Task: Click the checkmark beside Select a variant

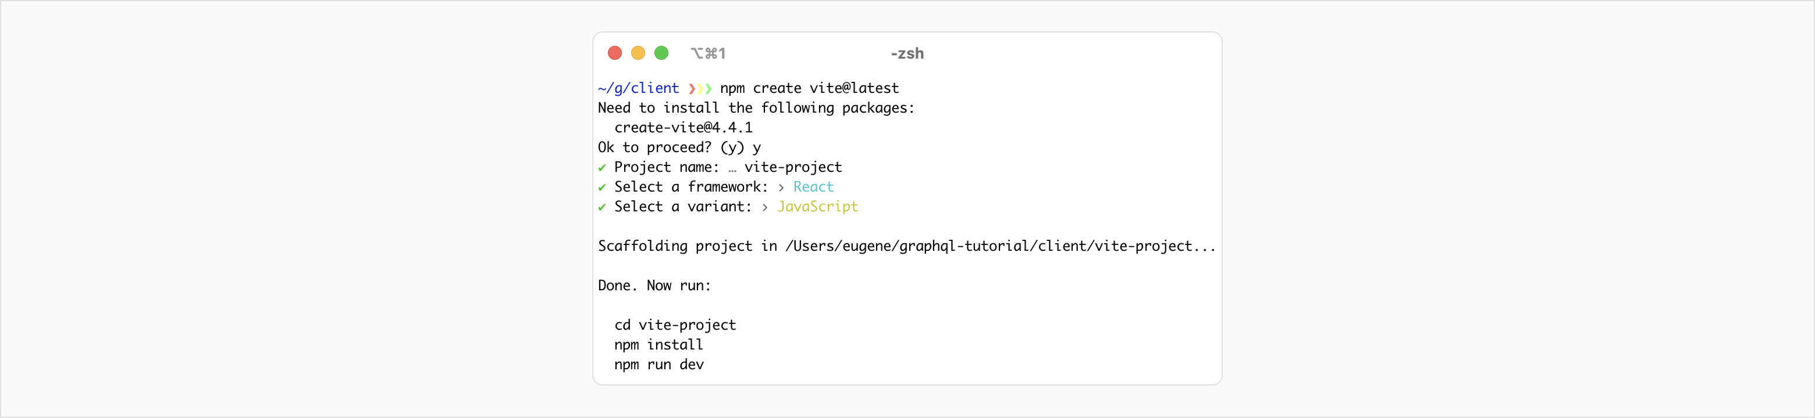Action: click(x=602, y=207)
